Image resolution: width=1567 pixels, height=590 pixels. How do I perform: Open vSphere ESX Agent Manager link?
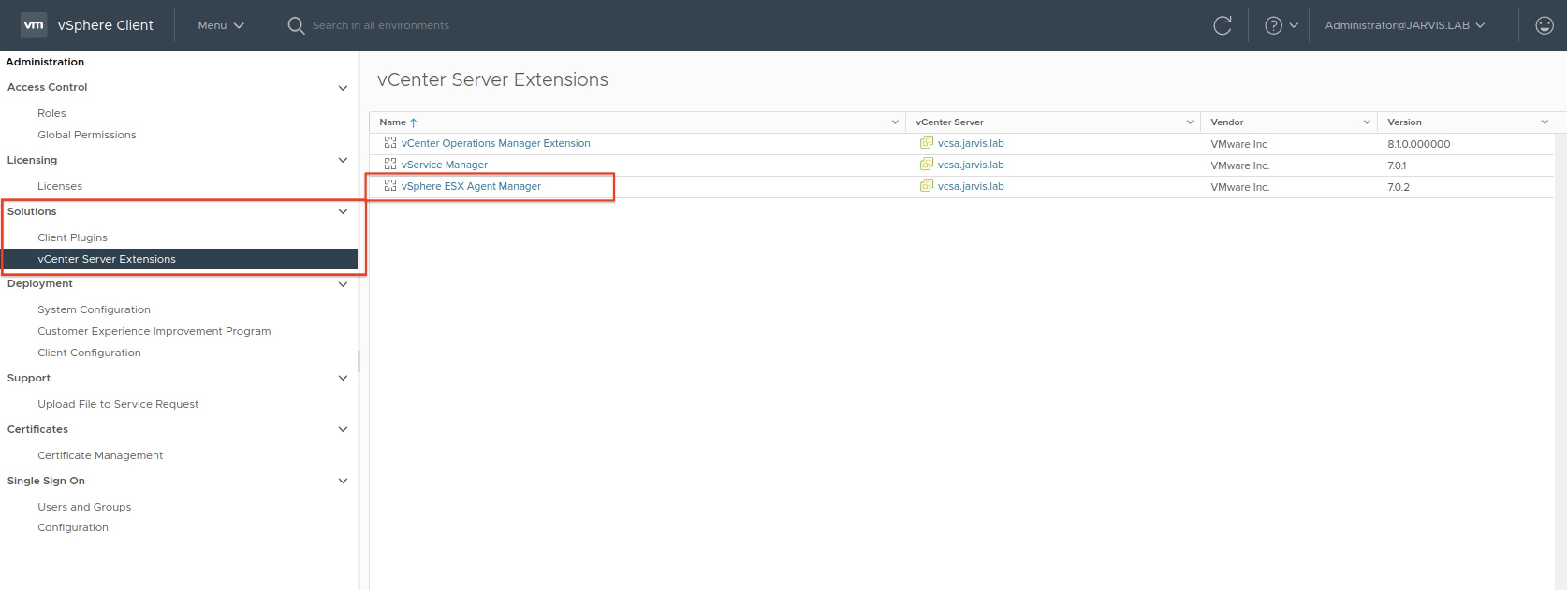tap(471, 186)
